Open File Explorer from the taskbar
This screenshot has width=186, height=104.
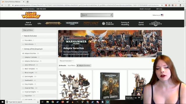(48, 102)
